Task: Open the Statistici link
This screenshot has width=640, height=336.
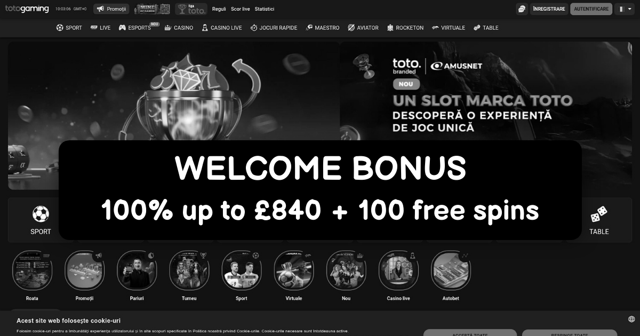Action: (265, 9)
